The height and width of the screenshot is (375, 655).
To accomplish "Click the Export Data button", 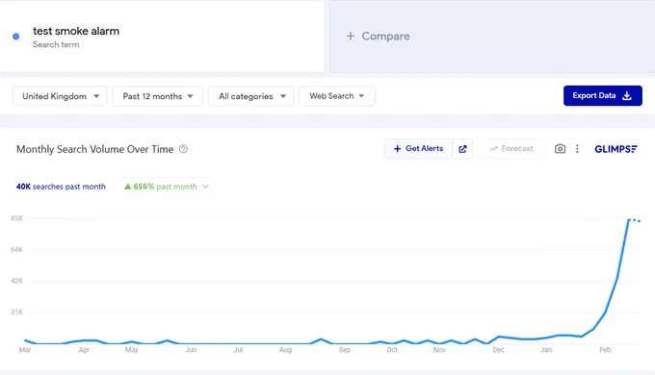I will click(602, 95).
